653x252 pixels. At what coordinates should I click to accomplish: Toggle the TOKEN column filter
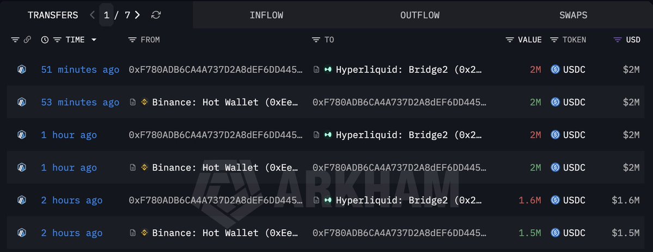554,40
